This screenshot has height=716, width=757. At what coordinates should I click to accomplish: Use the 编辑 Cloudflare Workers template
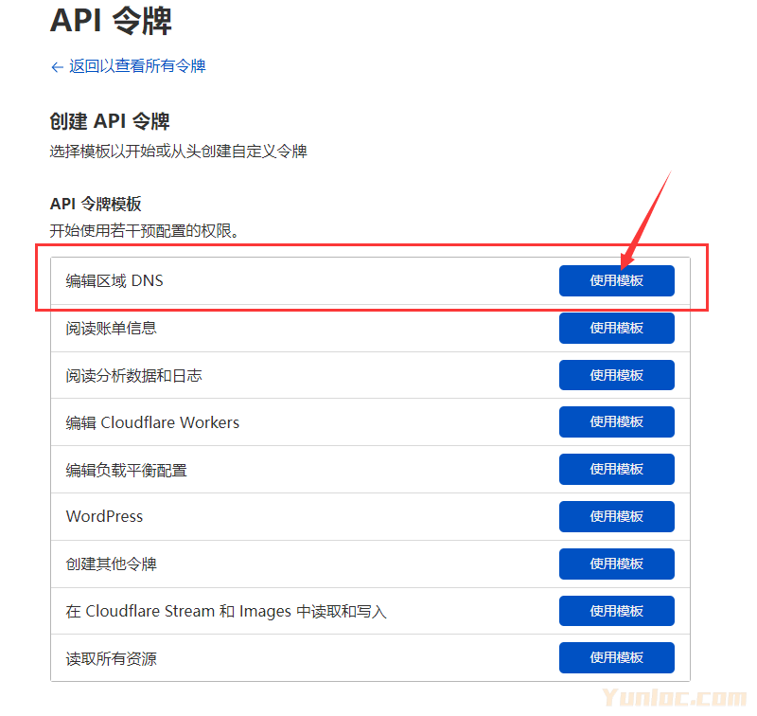pos(616,421)
